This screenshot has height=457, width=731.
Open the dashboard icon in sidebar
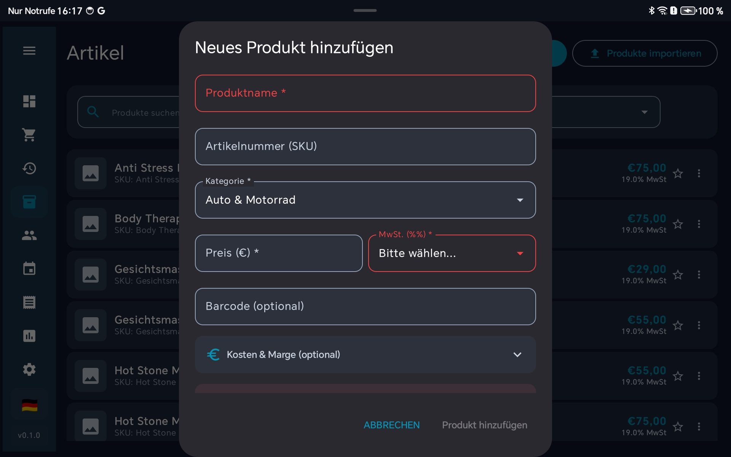pos(29,101)
